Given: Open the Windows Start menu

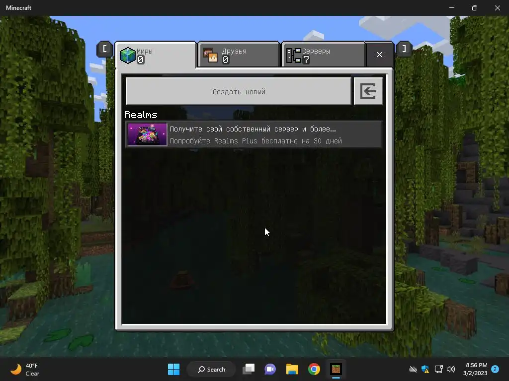Looking at the screenshot, I should [x=173, y=369].
